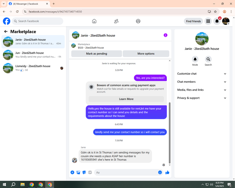The width and height of the screenshot is (235, 188).
Task: Click the "kindly send me your contact number" message
Action: click(130, 132)
